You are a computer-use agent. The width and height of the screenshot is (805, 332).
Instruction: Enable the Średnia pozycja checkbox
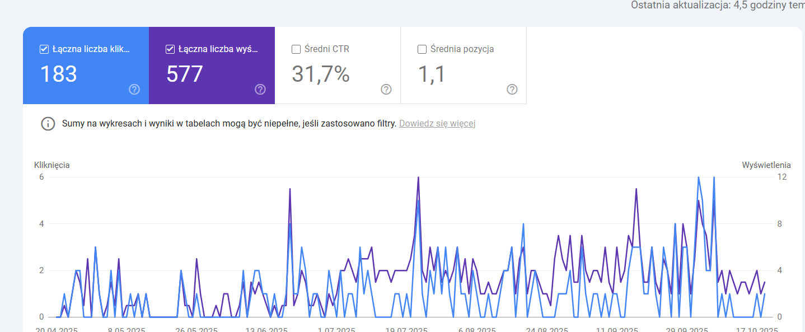(422, 49)
